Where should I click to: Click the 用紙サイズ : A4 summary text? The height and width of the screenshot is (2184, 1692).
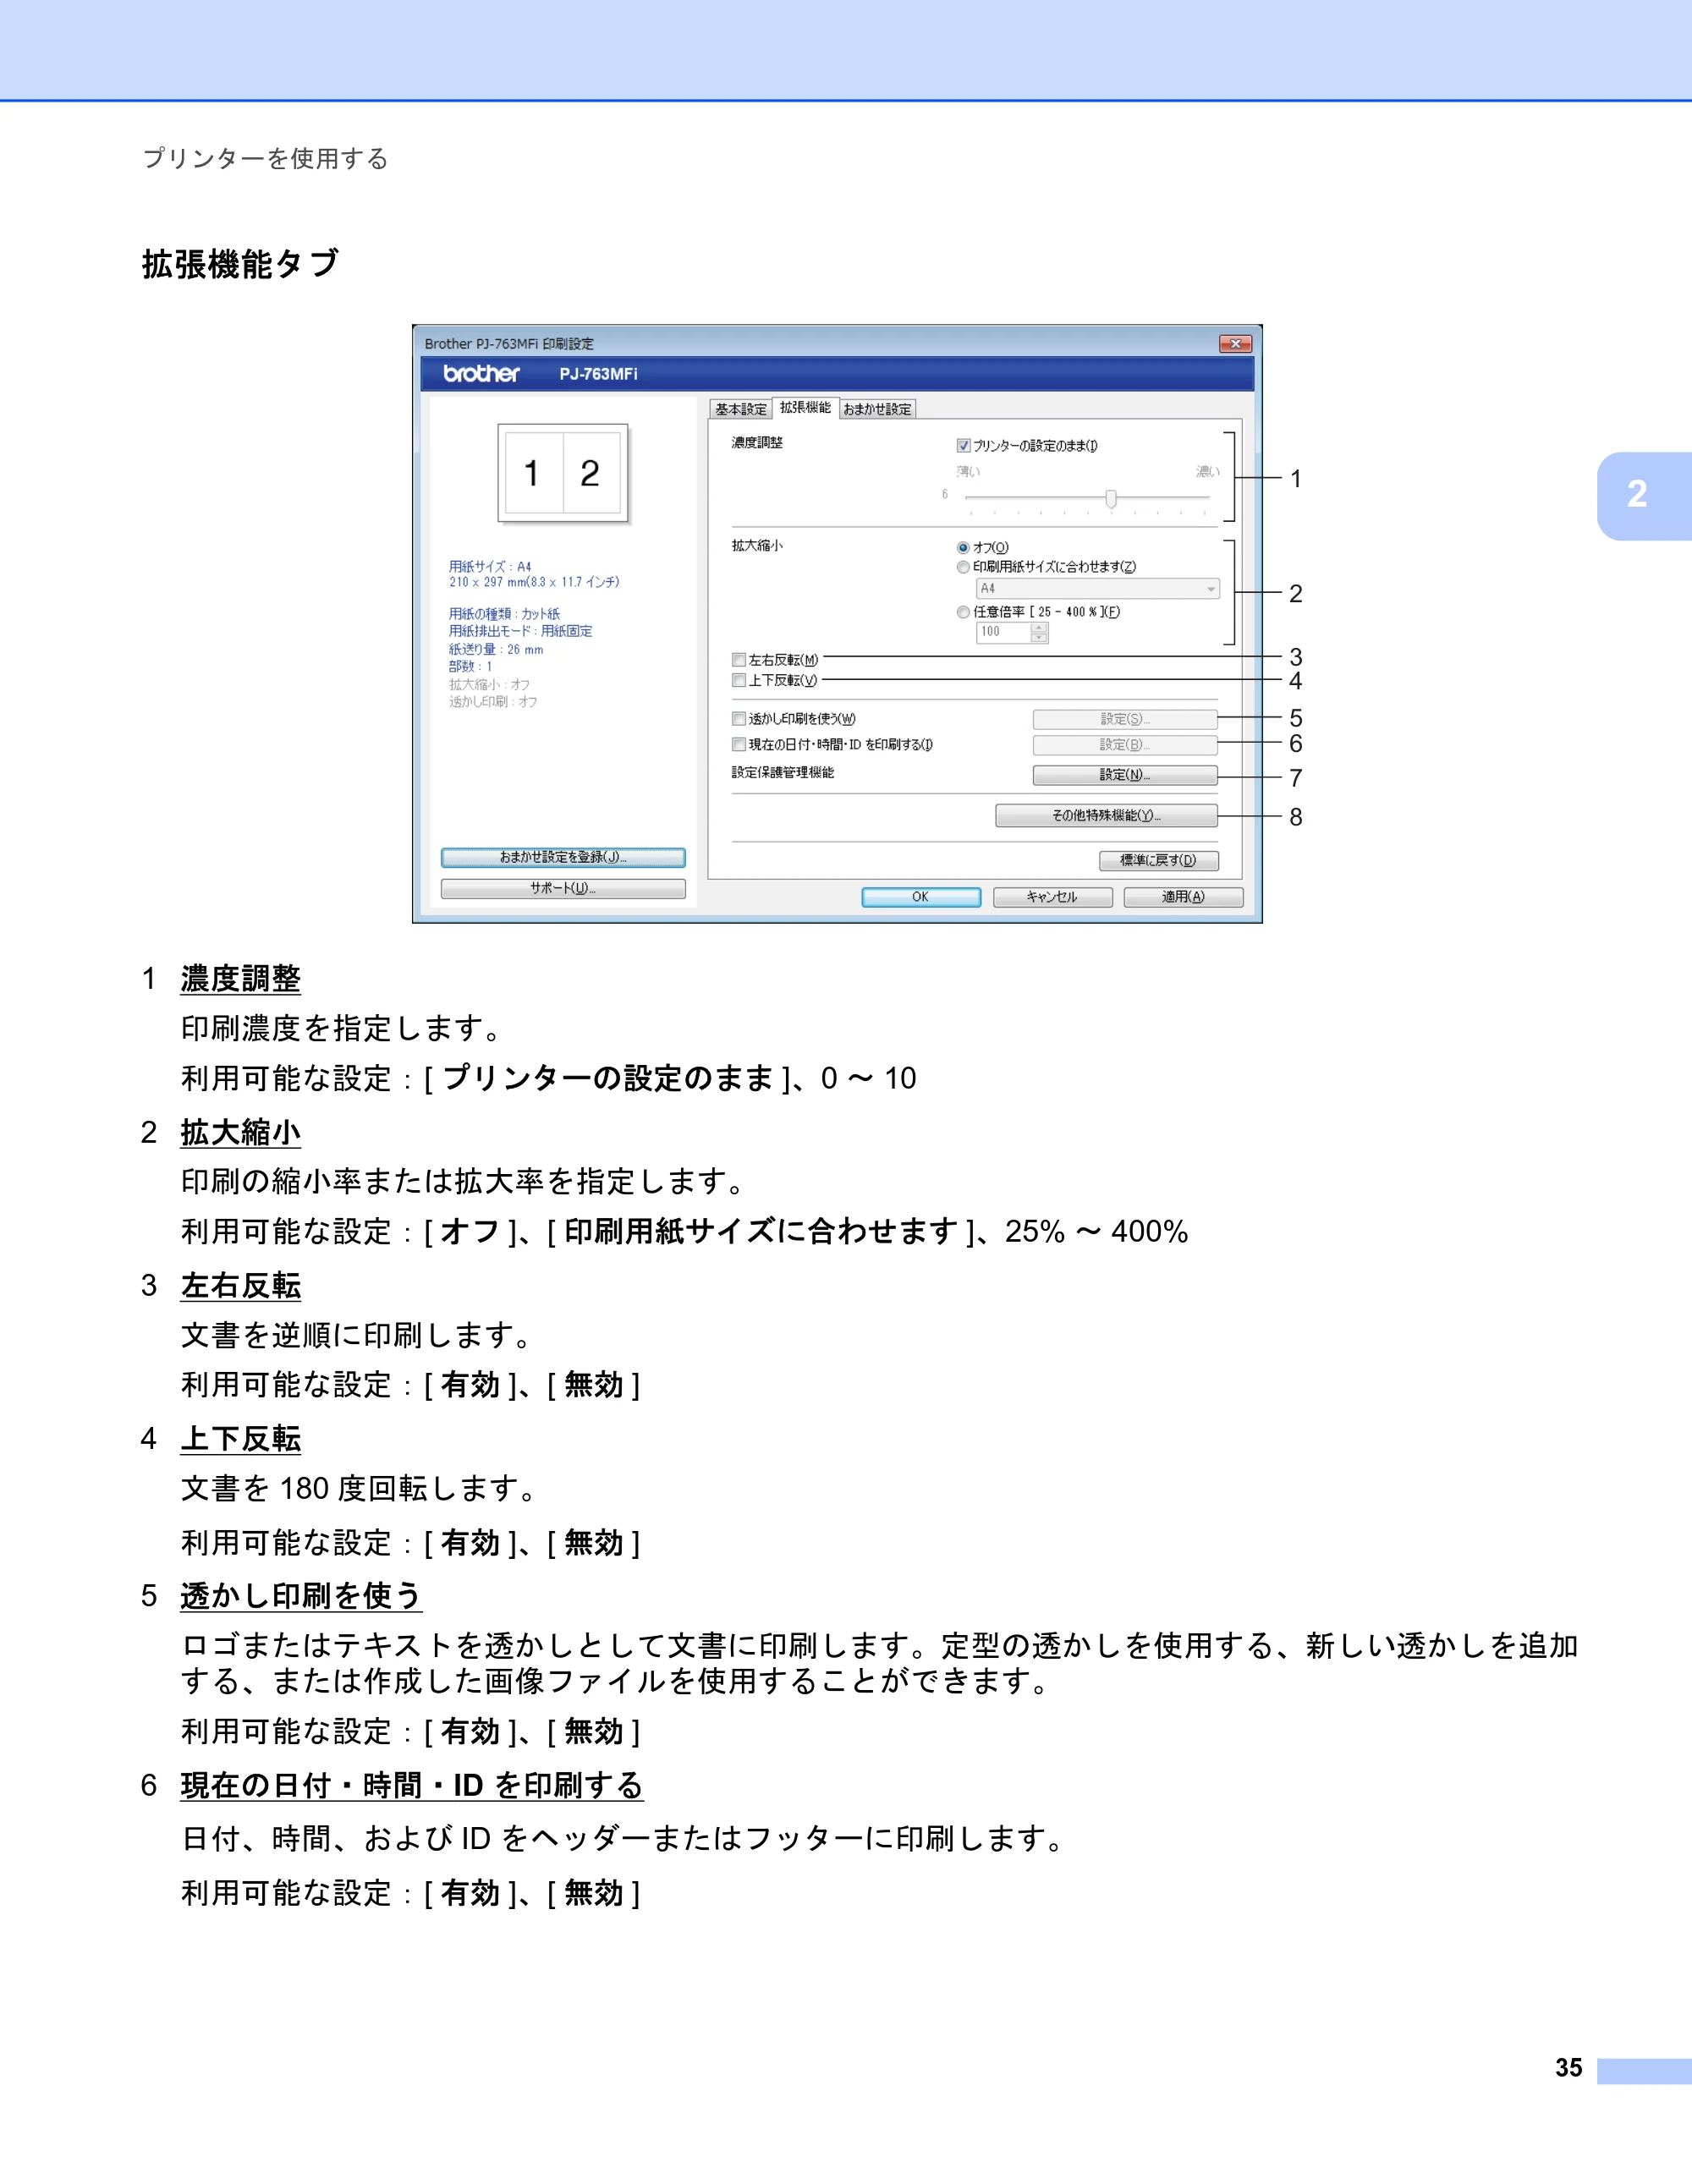490,567
